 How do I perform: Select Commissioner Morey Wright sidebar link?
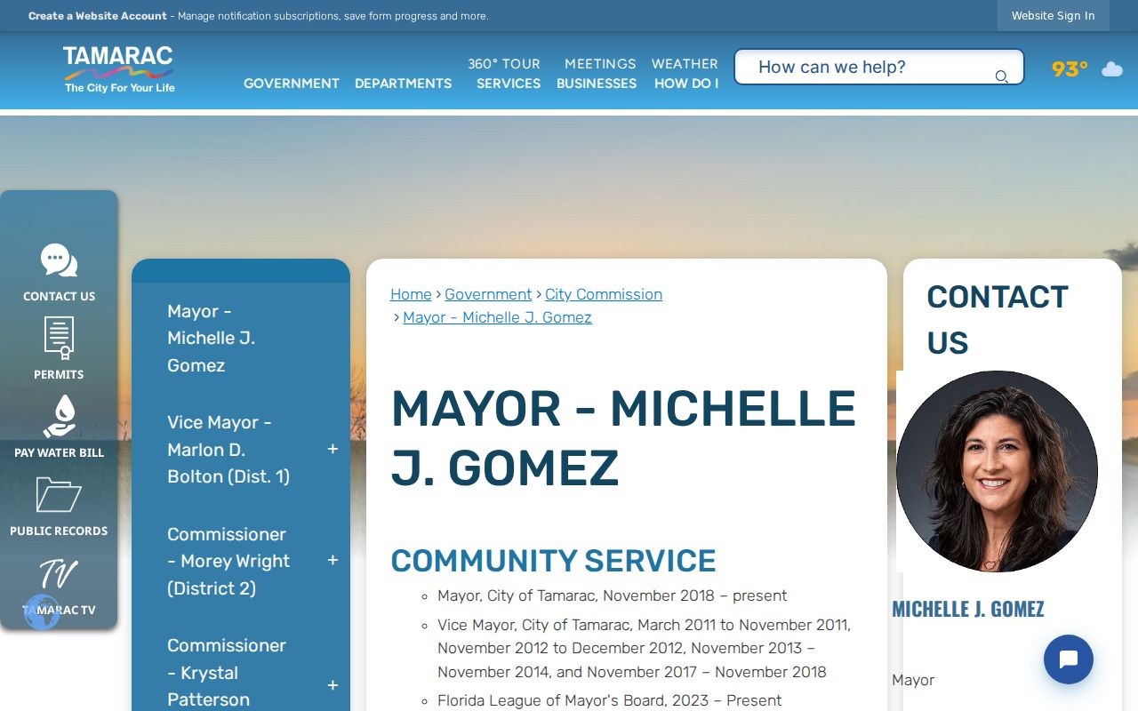[x=228, y=561]
